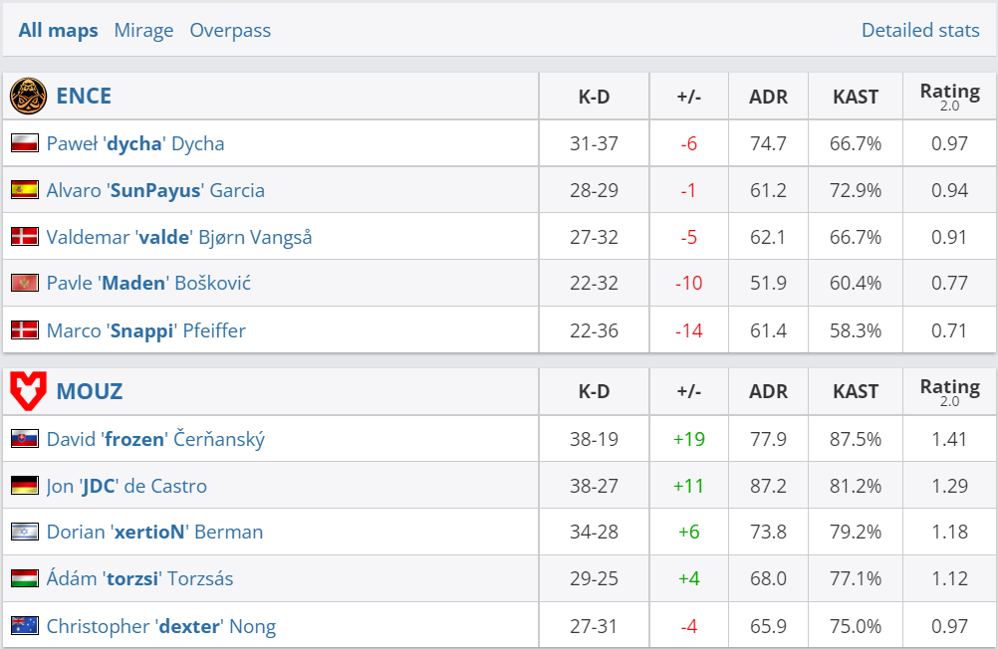Switch to the Overpass map tab
The height and width of the screenshot is (649, 998).
pyautogui.click(x=230, y=30)
